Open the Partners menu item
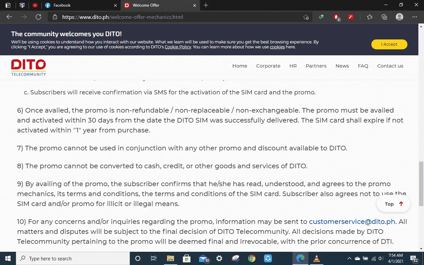 (316, 66)
